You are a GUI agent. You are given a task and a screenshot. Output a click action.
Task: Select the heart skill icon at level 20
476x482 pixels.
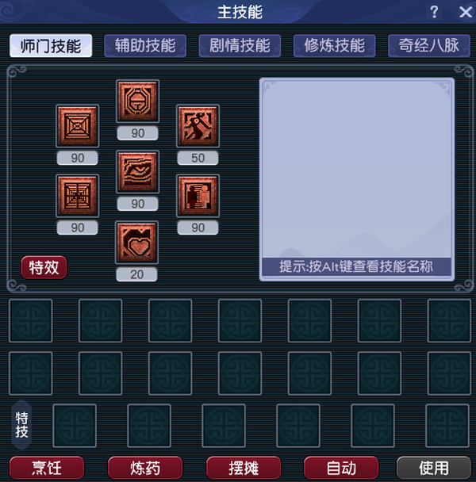[x=137, y=243]
